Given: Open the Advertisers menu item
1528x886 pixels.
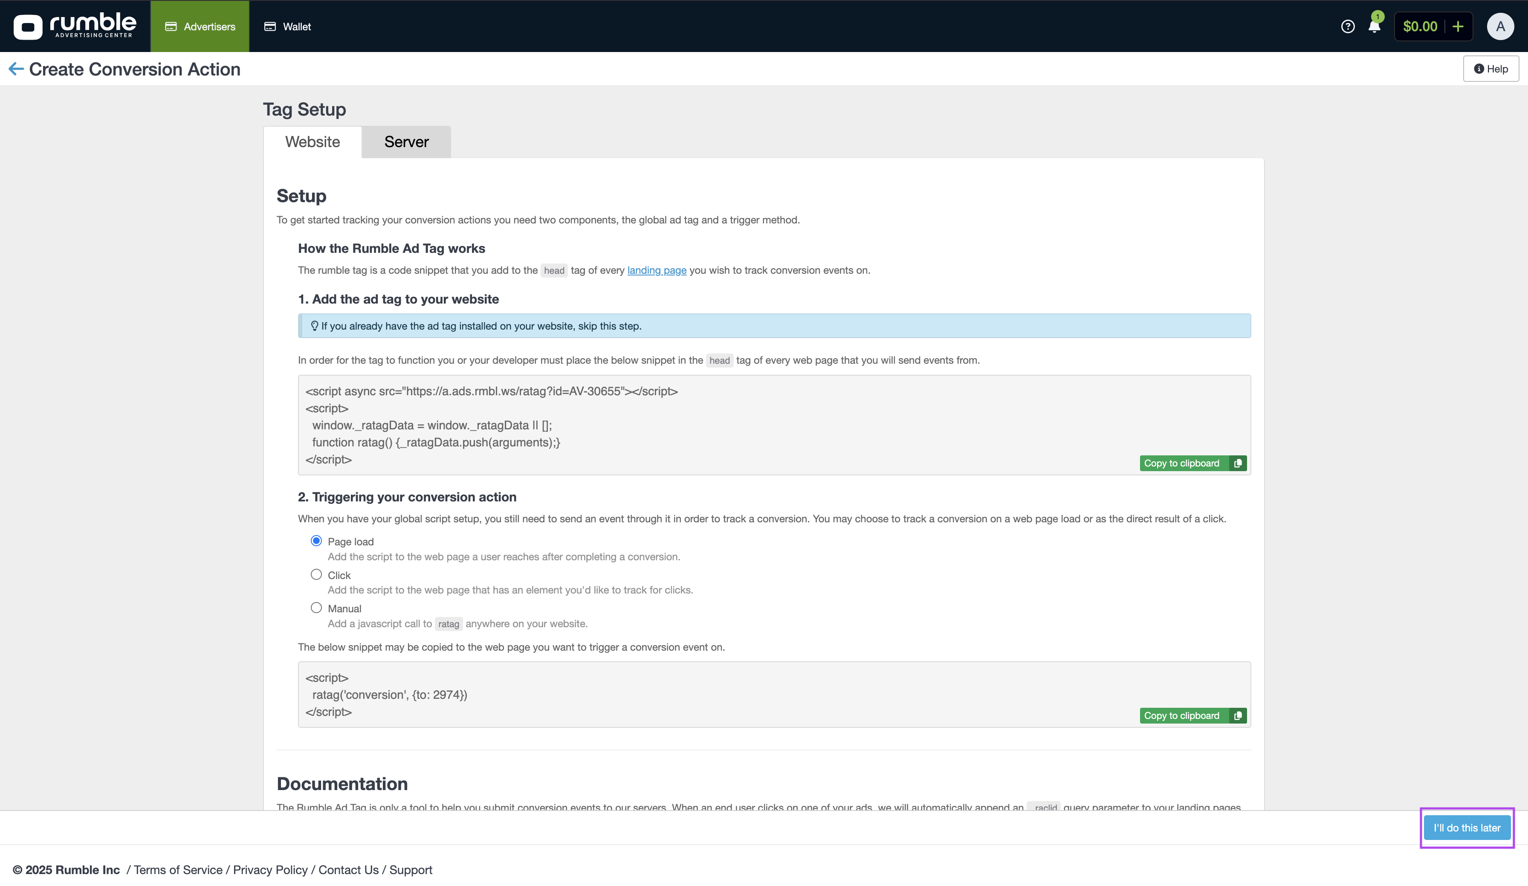Looking at the screenshot, I should [200, 27].
